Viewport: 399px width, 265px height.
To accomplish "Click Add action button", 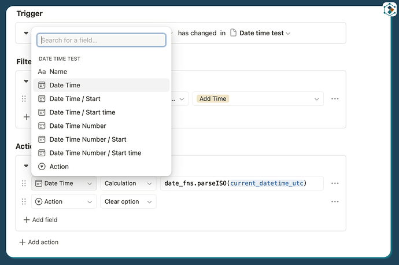I will click(39, 242).
